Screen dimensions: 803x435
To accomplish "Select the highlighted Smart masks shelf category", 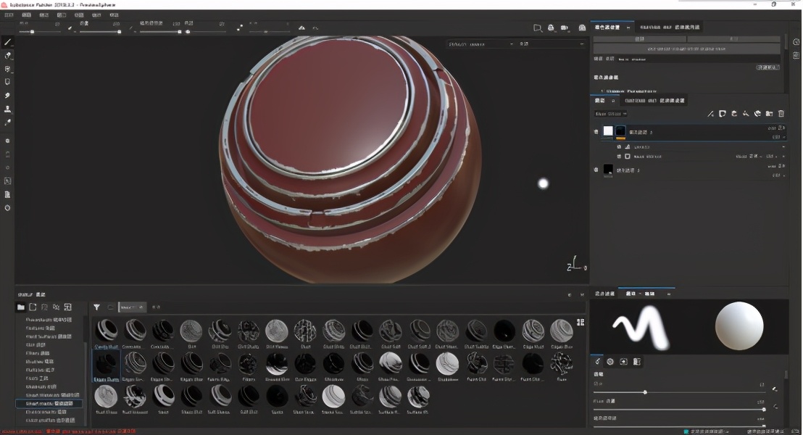I will click(49, 404).
